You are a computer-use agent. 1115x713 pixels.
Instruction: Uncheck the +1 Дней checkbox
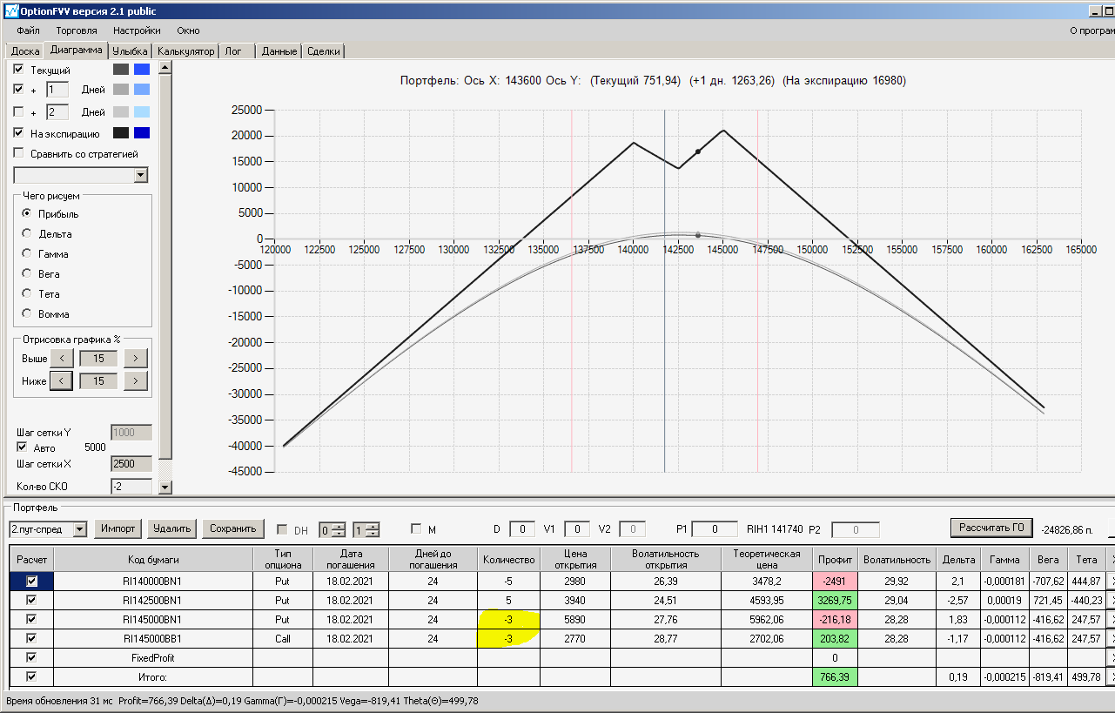tap(19, 89)
